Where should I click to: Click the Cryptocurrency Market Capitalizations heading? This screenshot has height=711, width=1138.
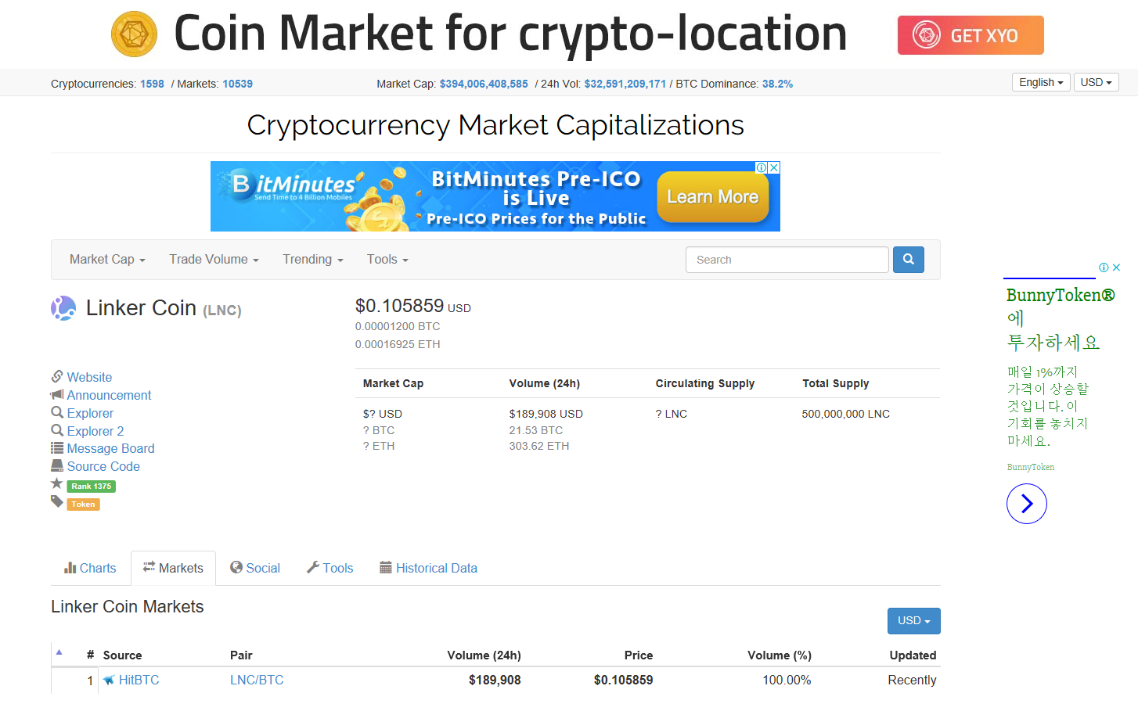495,125
